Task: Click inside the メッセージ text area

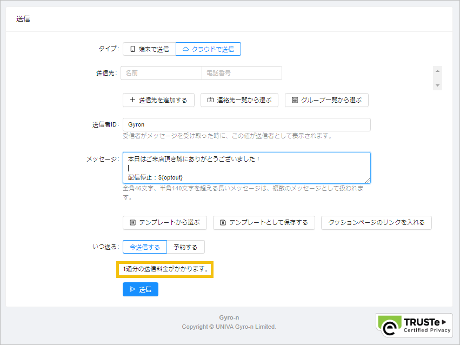Action: (x=246, y=168)
